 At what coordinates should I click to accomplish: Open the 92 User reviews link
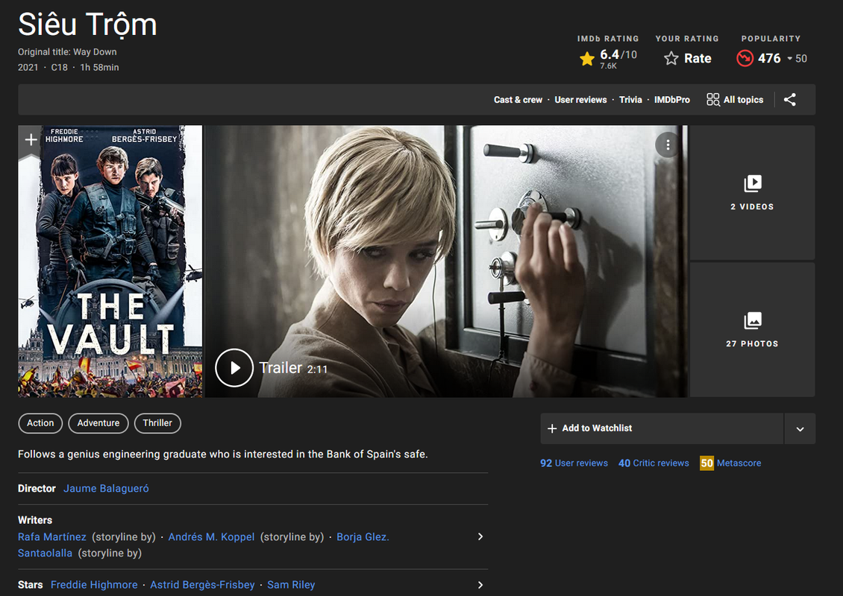tap(574, 463)
